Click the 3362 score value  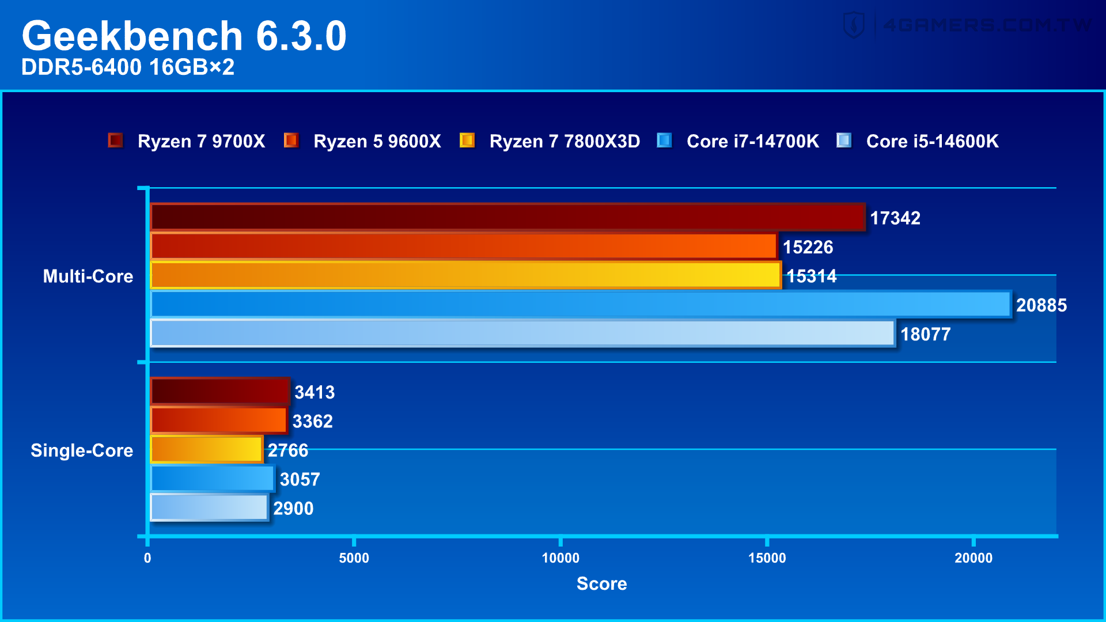312,422
